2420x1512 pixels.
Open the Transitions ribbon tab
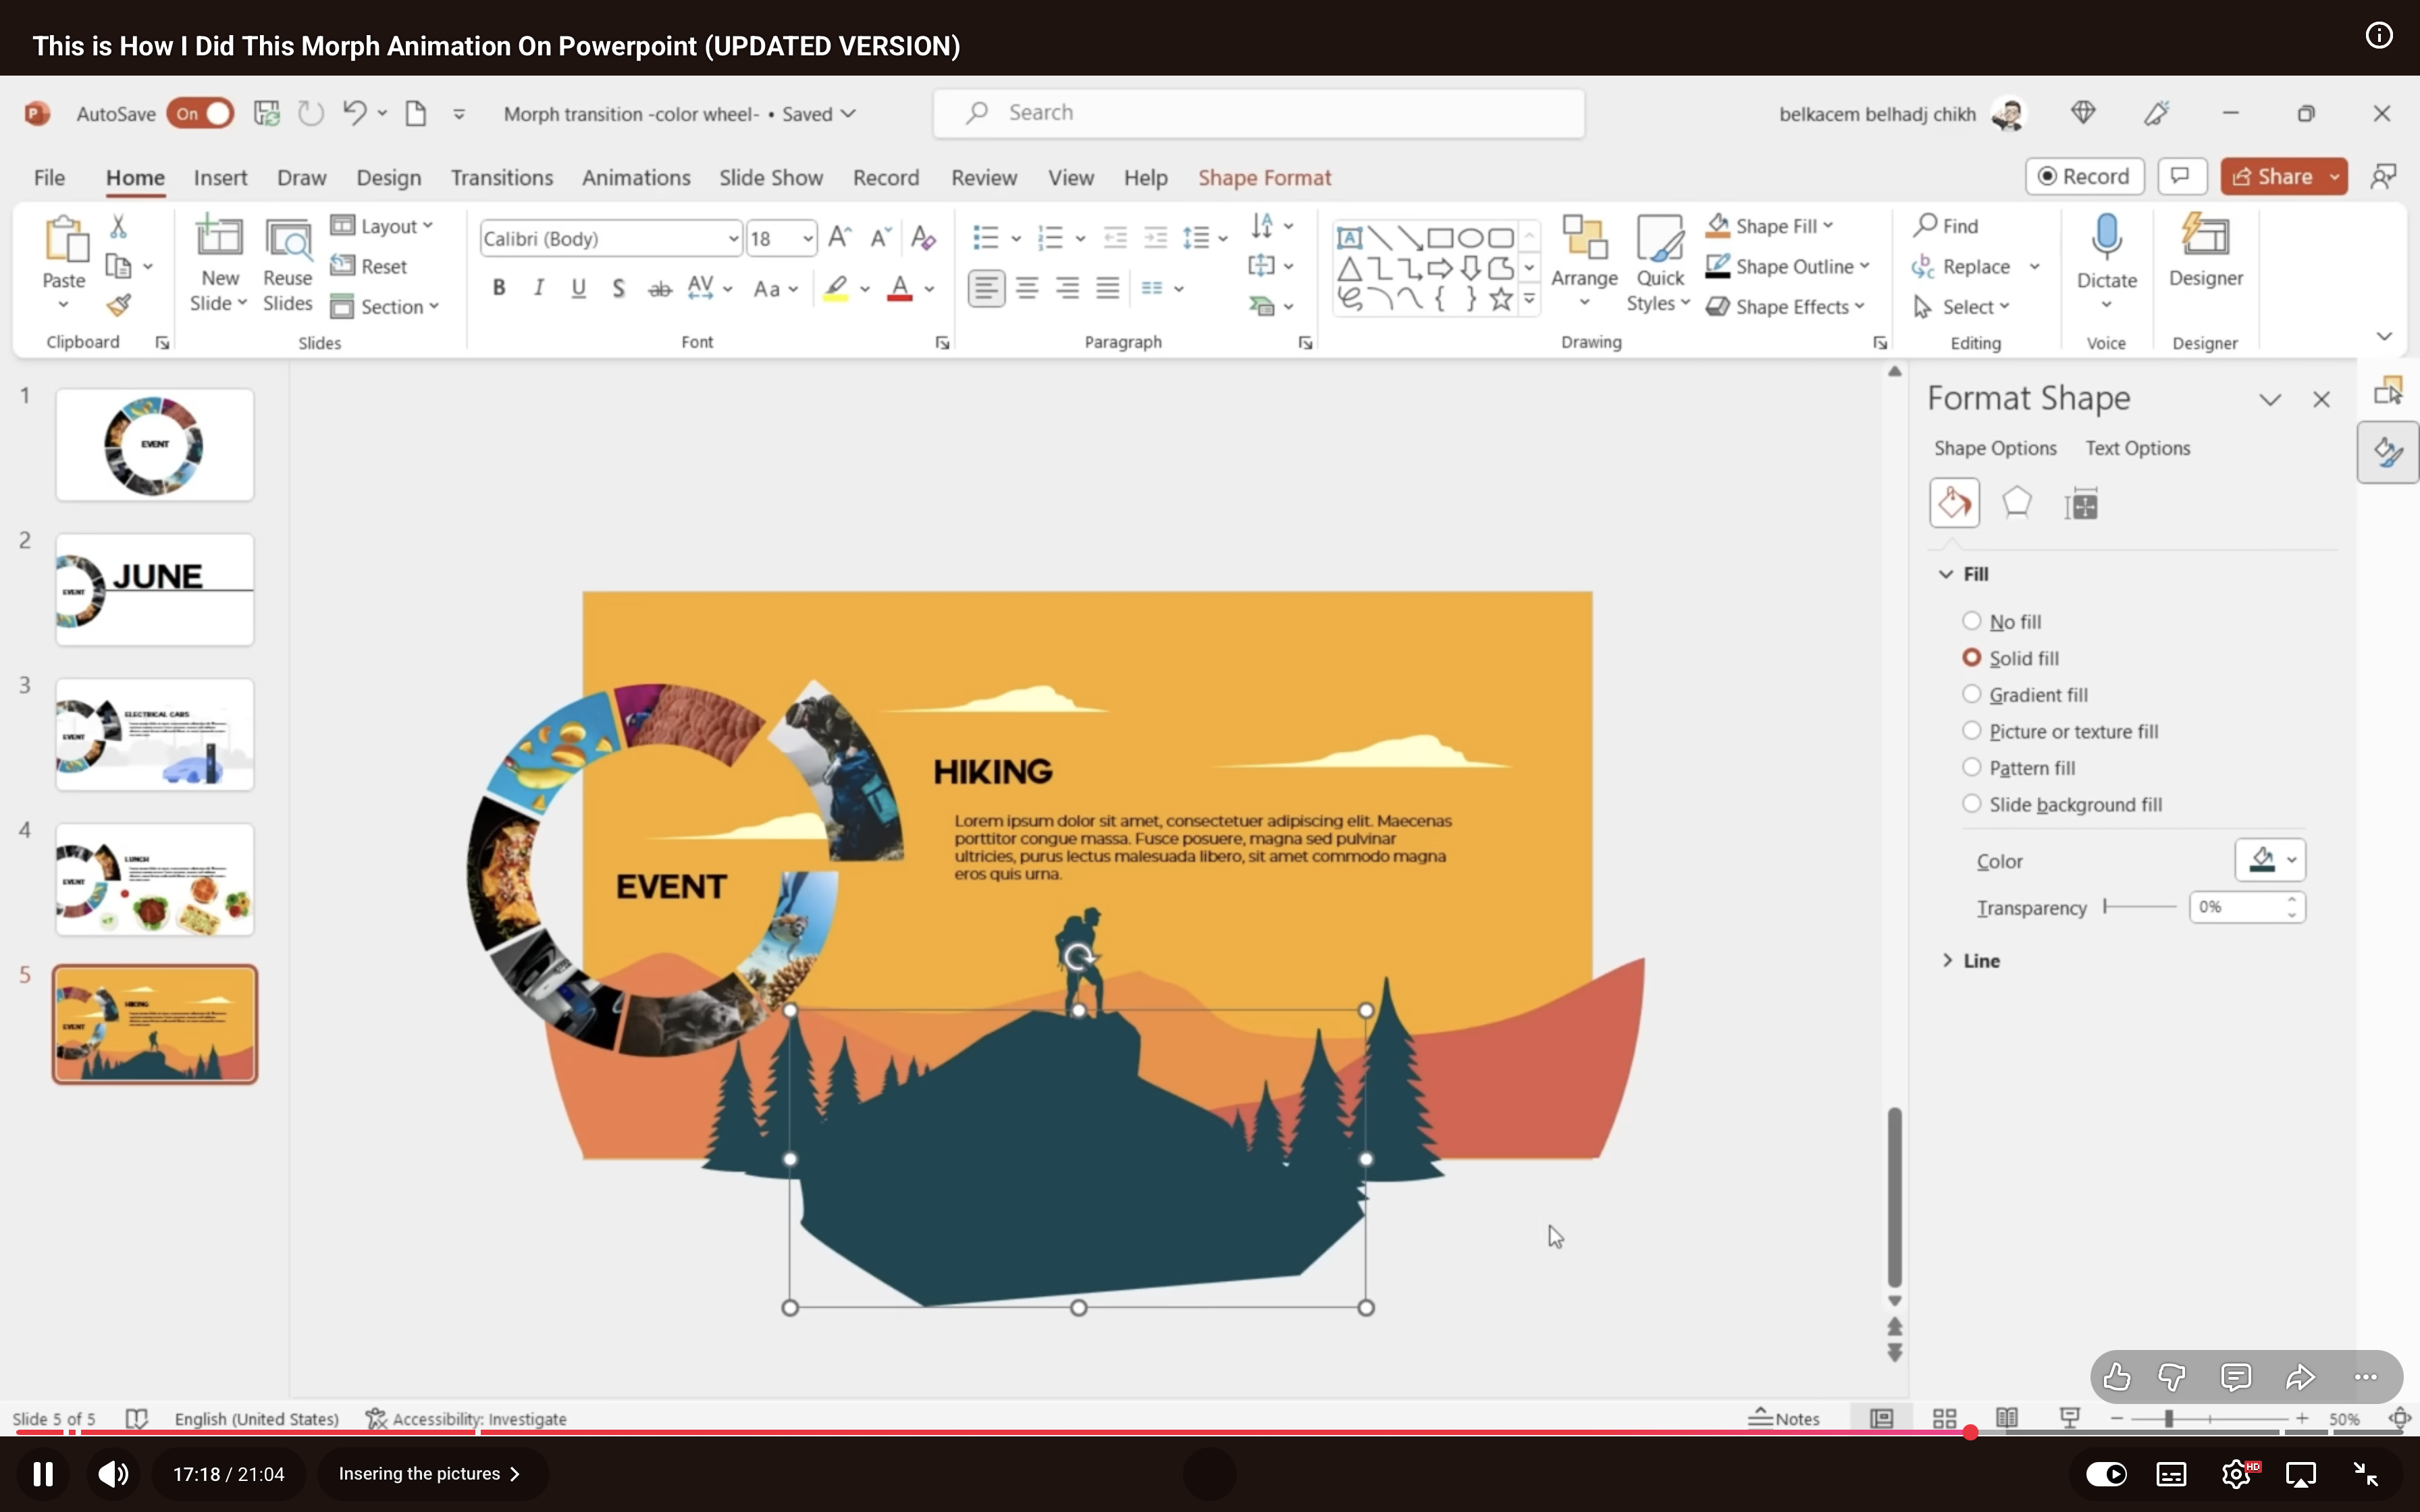(501, 177)
